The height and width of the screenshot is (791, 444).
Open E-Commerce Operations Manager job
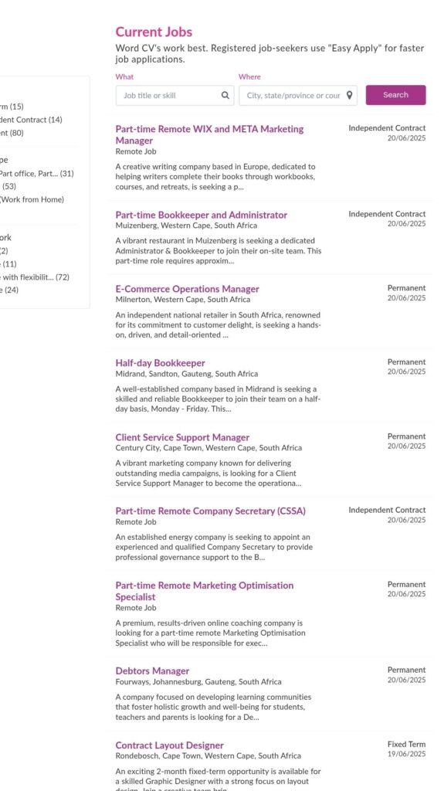(187, 289)
